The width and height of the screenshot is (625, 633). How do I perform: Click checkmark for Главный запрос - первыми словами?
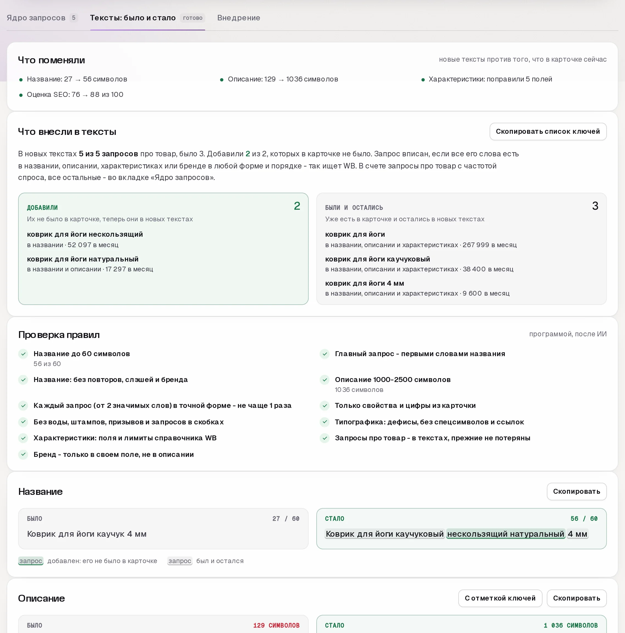pos(325,354)
